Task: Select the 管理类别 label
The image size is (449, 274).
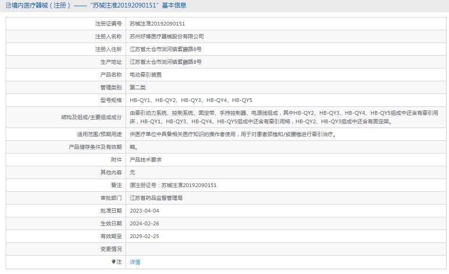Action: 111,87
